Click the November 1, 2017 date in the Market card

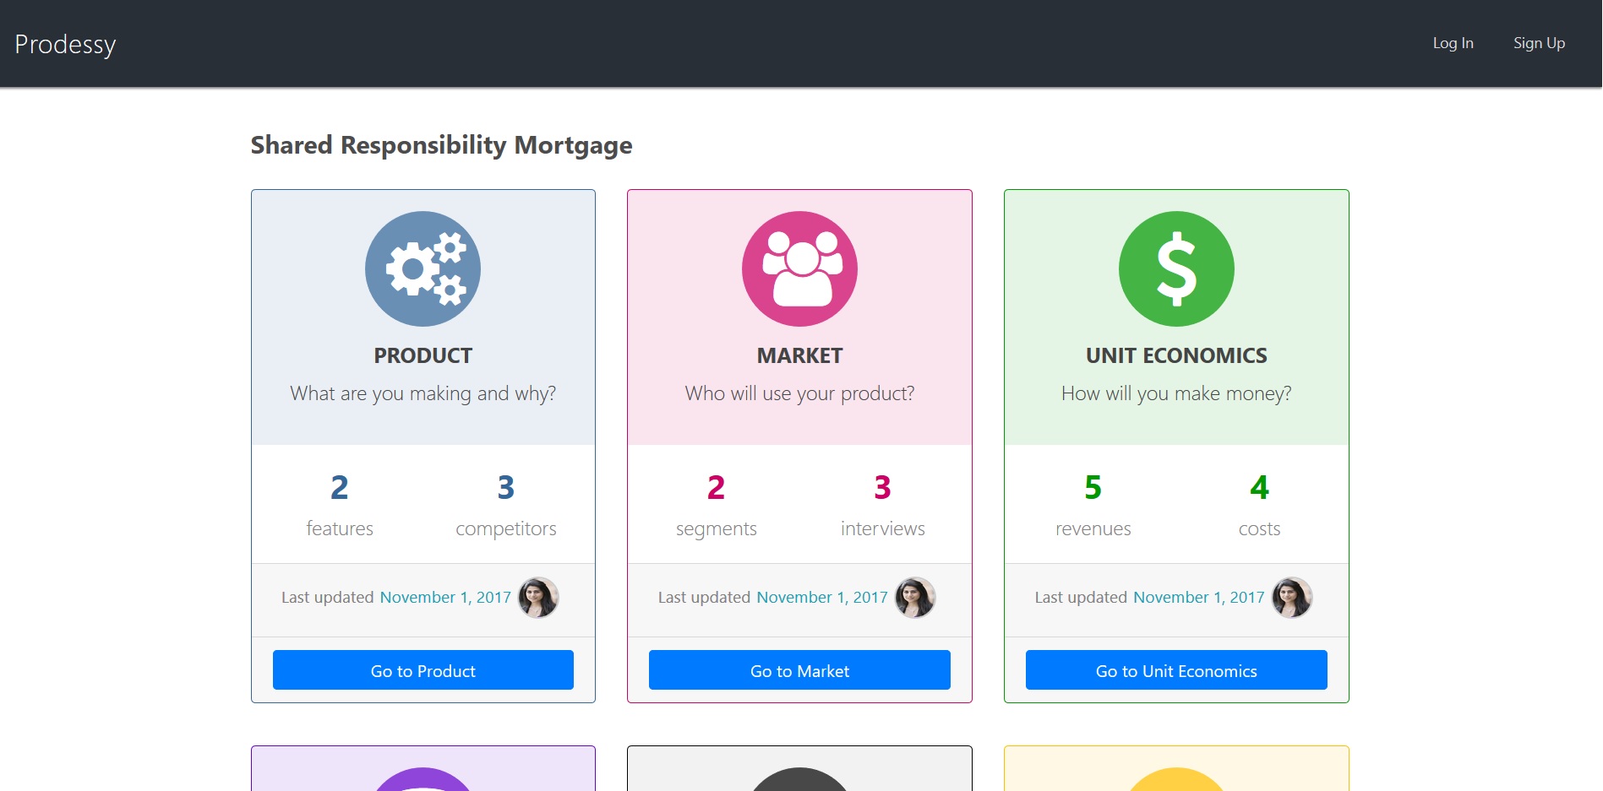(822, 598)
